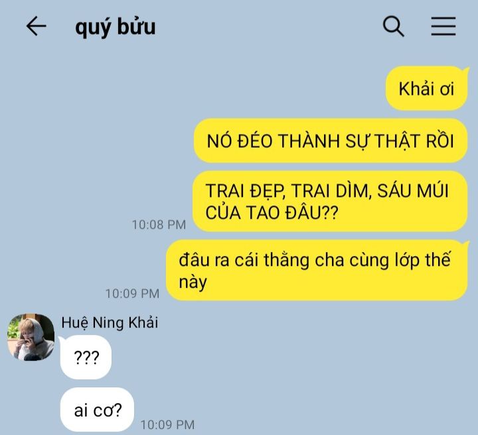Tap the chat title quý bửu
Image resolution: width=478 pixels, height=435 pixels.
pyautogui.click(x=116, y=27)
